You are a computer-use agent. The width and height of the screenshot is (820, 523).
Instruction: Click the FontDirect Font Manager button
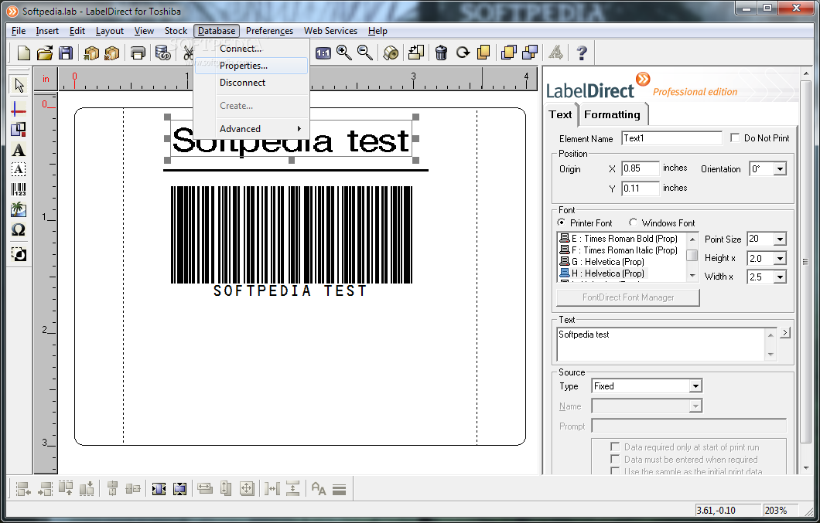click(628, 297)
